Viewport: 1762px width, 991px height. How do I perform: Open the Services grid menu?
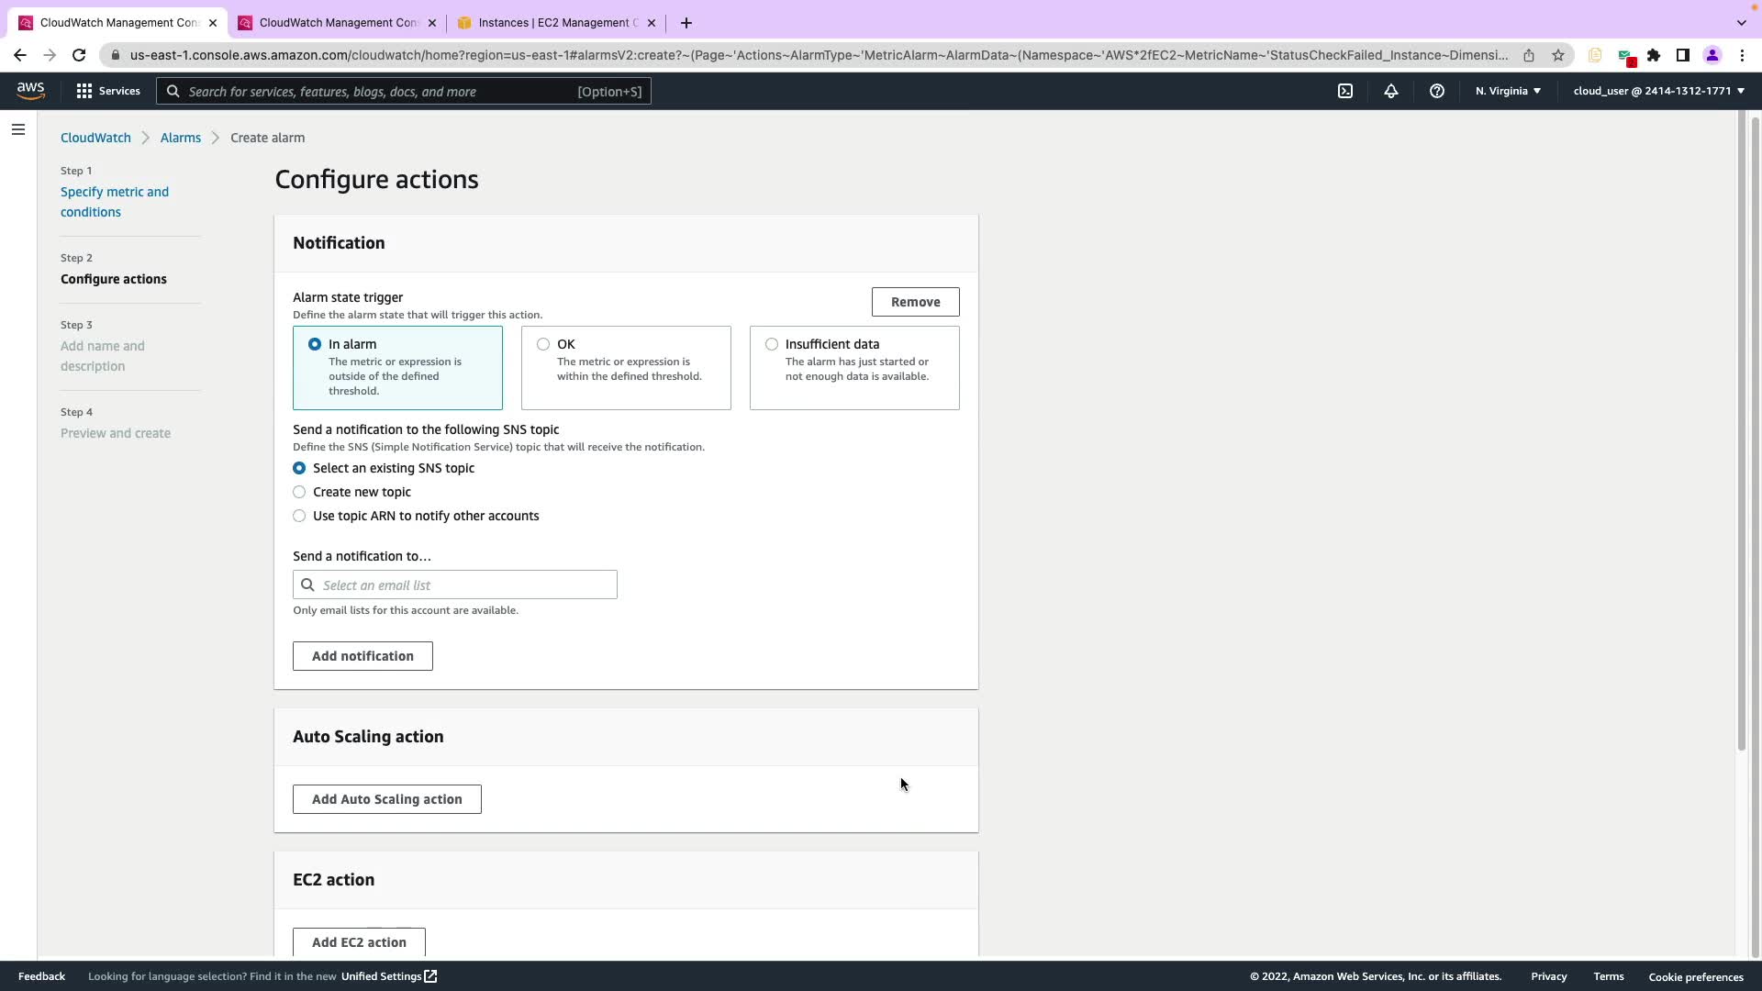point(107,91)
